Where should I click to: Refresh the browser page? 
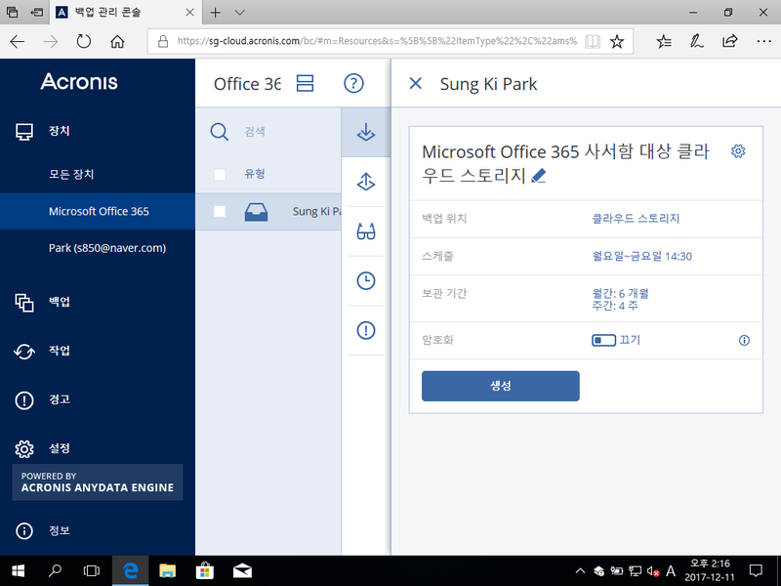(x=84, y=41)
